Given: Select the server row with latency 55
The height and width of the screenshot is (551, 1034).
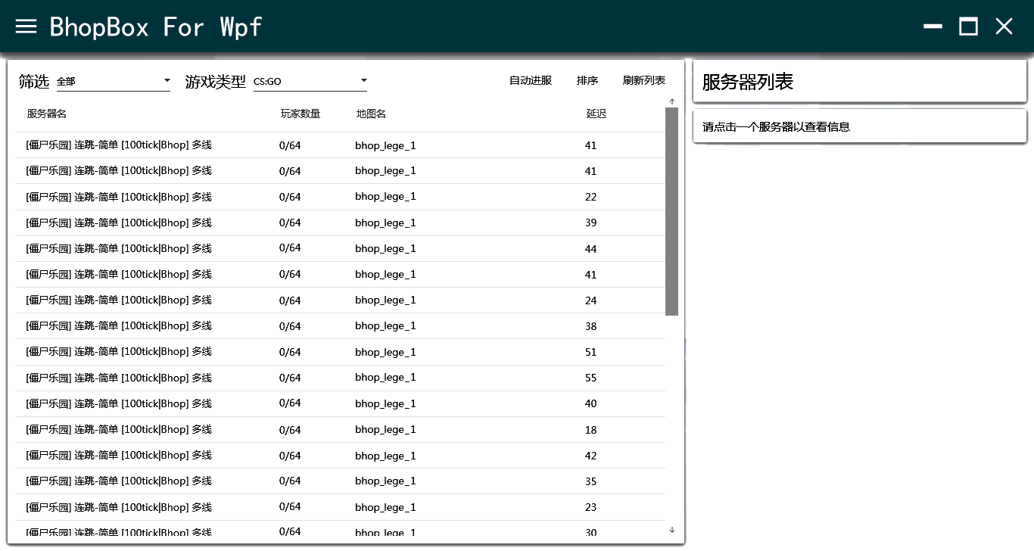Looking at the screenshot, I should (x=340, y=378).
